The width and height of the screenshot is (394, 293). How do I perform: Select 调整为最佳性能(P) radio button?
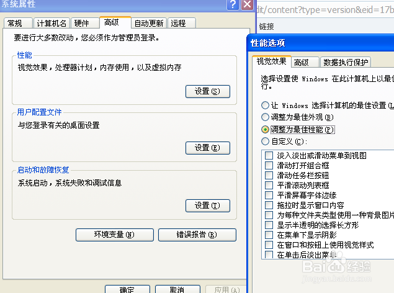coord(265,129)
